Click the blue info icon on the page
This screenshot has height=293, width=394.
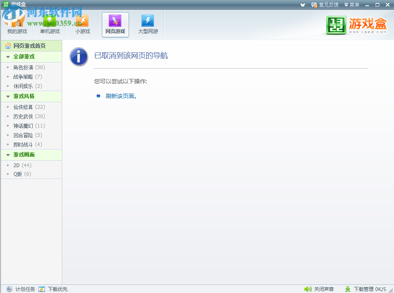(79, 57)
